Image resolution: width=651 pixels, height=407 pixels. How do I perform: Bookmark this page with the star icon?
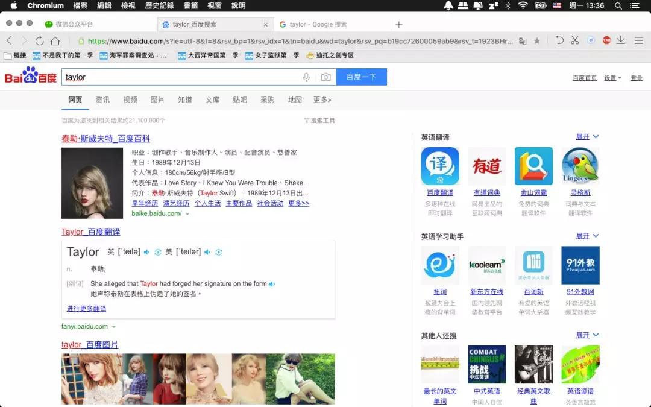[x=537, y=41]
